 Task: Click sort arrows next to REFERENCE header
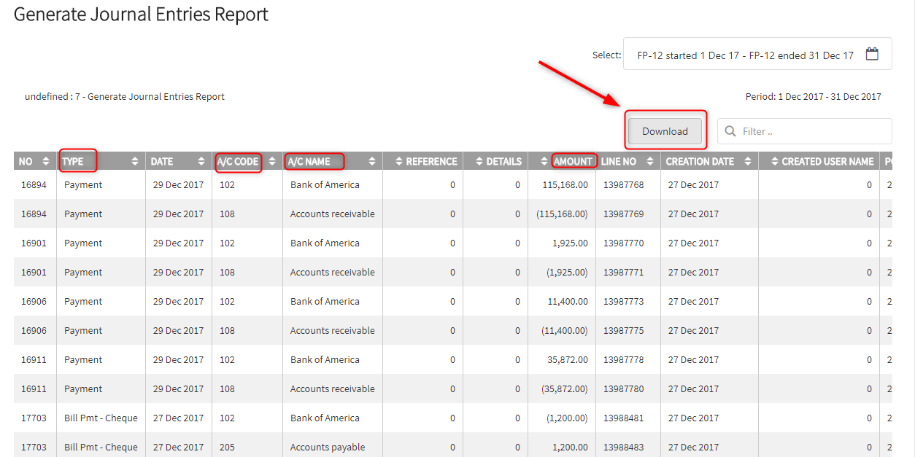pos(398,161)
